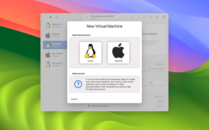Select Canarino VM in the sidebar
The width and height of the screenshot is (209, 130).
tap(55, 45)
